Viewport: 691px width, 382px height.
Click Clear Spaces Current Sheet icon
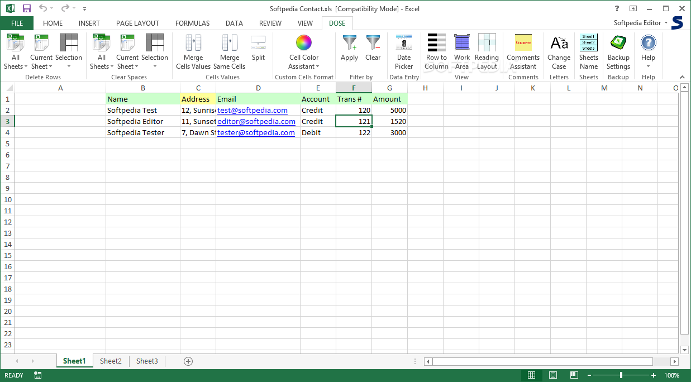pos(127,43)
